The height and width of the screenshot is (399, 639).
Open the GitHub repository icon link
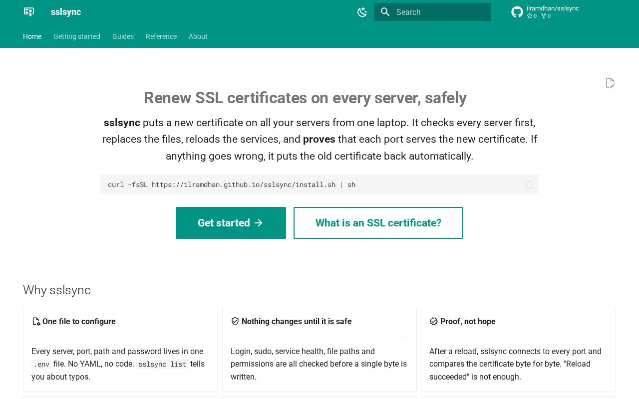517,12
